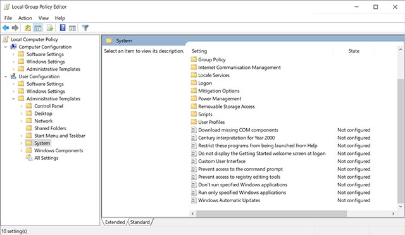Toggle the Show/Hide Console Tree icon

point(38,28)
